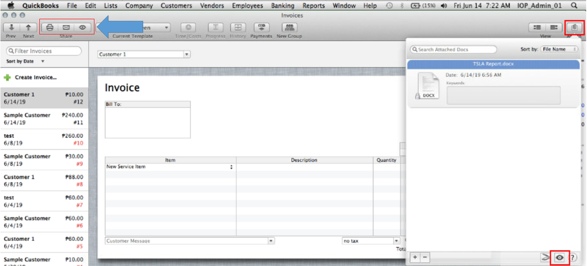This screenshot has height=266, width=587.
Task: Go to the previous invoice with Prev
Action: [x=12, y=28]
